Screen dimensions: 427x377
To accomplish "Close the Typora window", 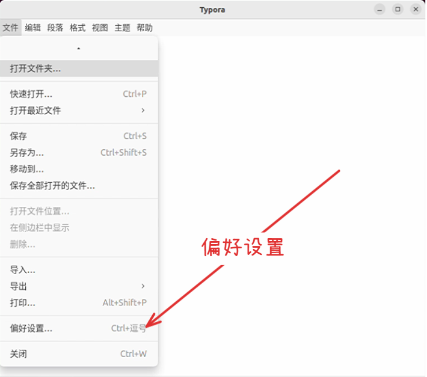I will (416, 10).
